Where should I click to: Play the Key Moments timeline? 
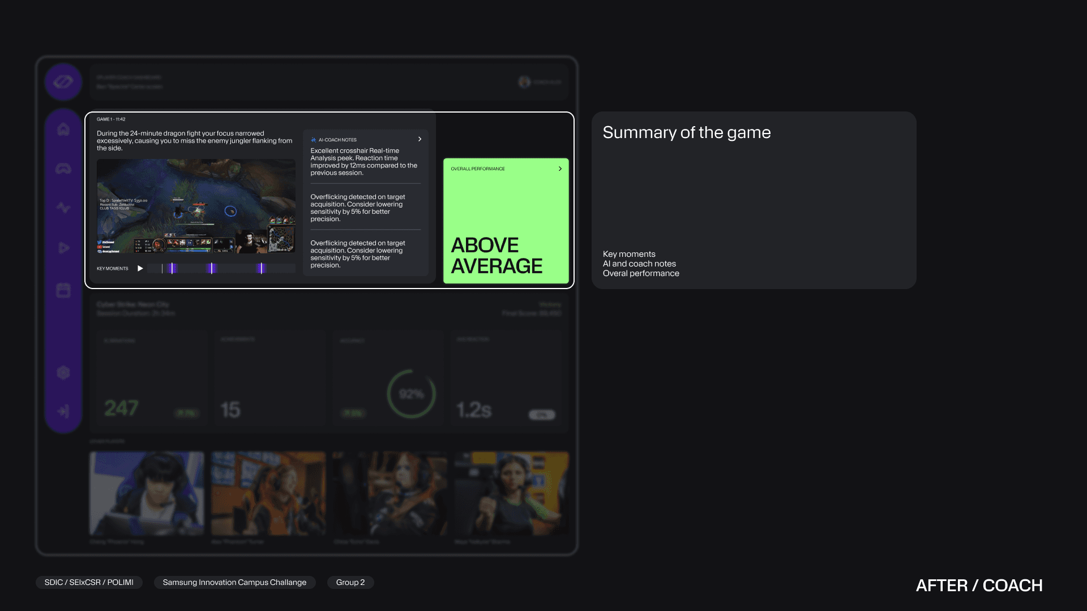(140, 268)
